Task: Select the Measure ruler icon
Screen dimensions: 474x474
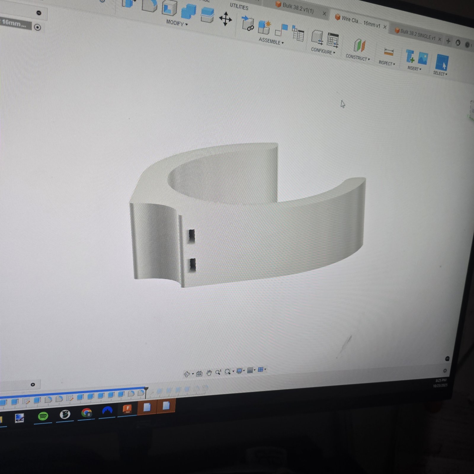Action: point(388,52)
